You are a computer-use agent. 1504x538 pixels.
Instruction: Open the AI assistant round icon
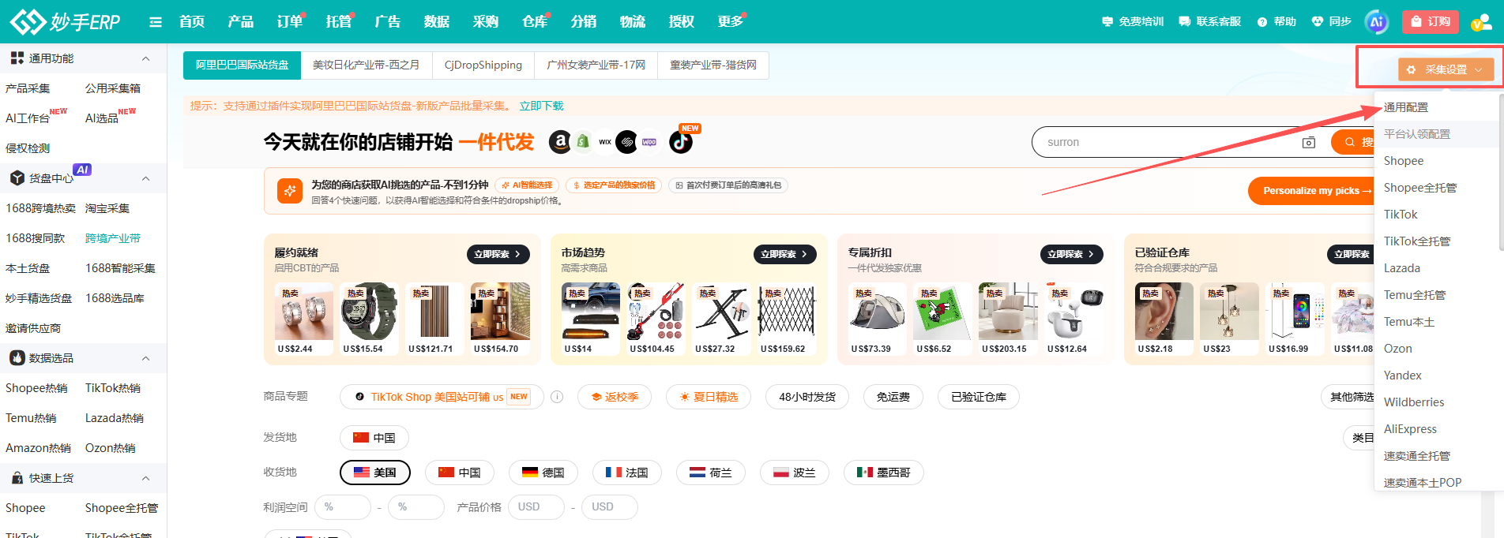point(1377,21)
